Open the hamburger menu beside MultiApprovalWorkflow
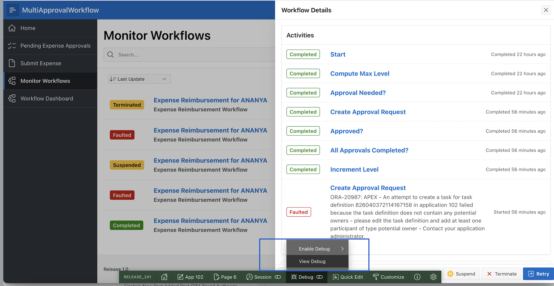Screen dimensions: 554x286 12,10
